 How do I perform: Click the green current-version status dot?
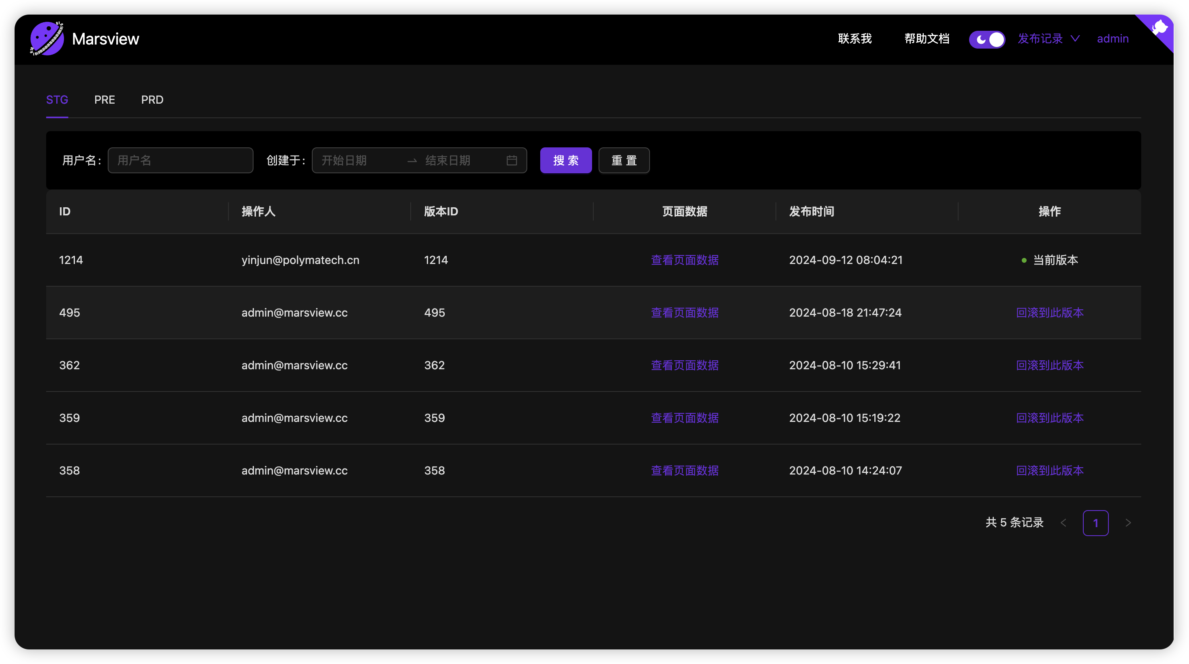(1024, 260)
